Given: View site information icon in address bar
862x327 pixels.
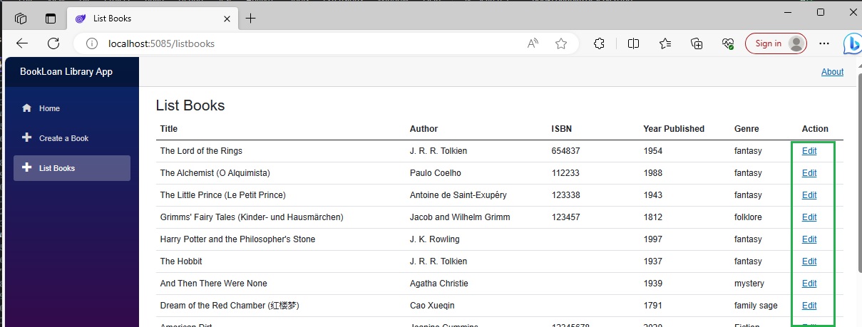Looking at the screenshot, I should (91, 43).
